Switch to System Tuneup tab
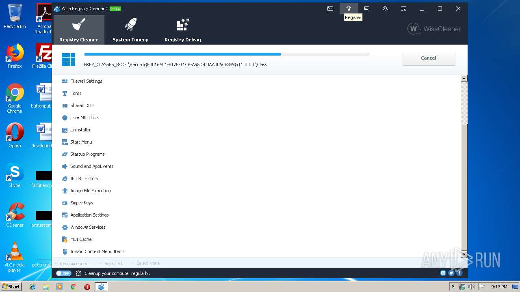520x292 pixels. click(130, 30)
